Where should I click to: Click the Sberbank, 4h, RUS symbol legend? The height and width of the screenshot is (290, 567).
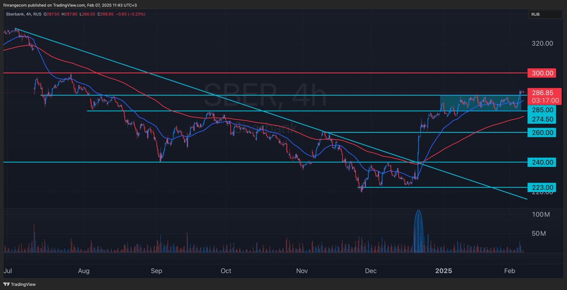click(x=23, y=15)
